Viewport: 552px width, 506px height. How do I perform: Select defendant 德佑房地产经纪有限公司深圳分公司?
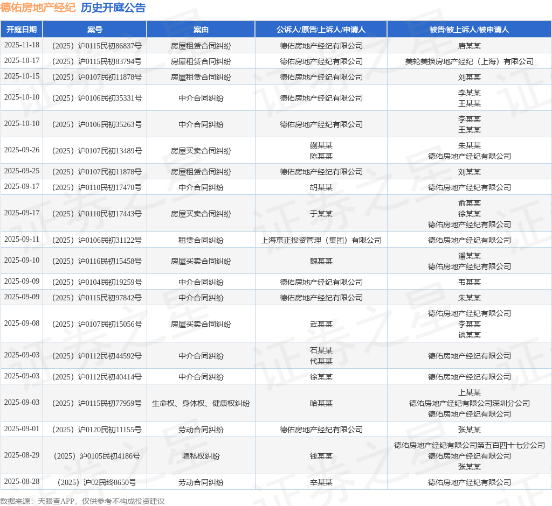click(x=470, y=403)
